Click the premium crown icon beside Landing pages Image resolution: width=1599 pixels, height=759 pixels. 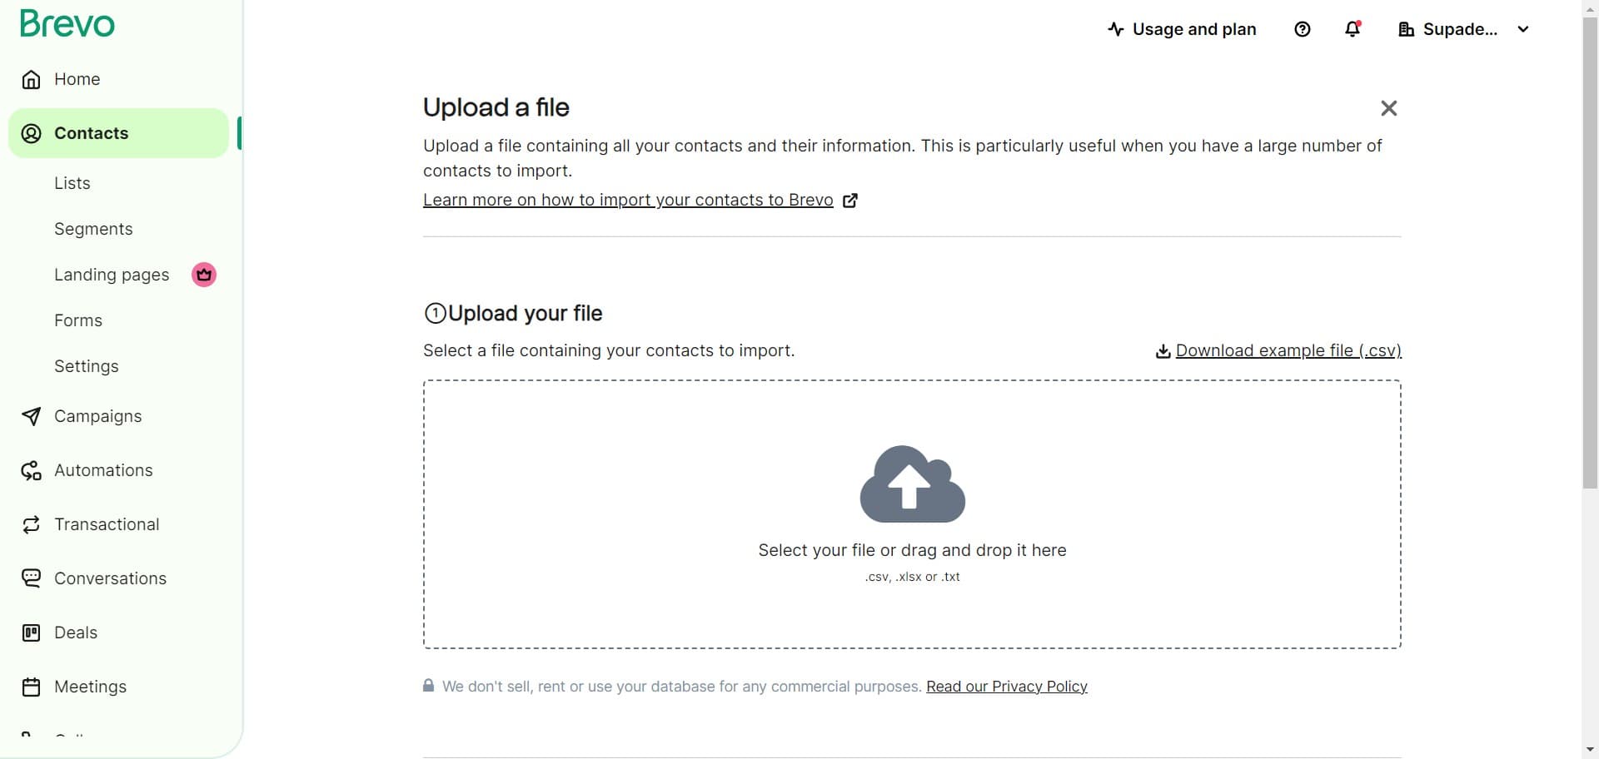pos(203,275)
